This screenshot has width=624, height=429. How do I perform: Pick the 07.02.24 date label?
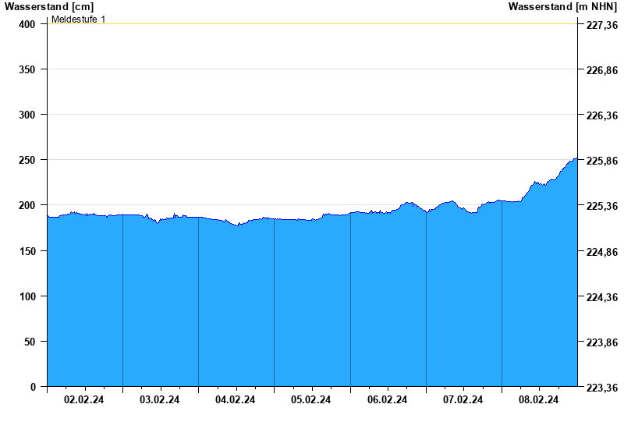tap(463, 400)
